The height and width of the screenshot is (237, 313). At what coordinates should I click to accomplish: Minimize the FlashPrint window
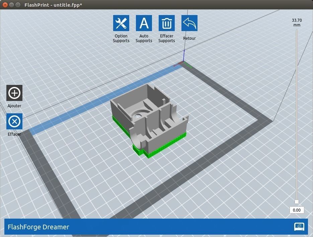(x=12, y=5)
